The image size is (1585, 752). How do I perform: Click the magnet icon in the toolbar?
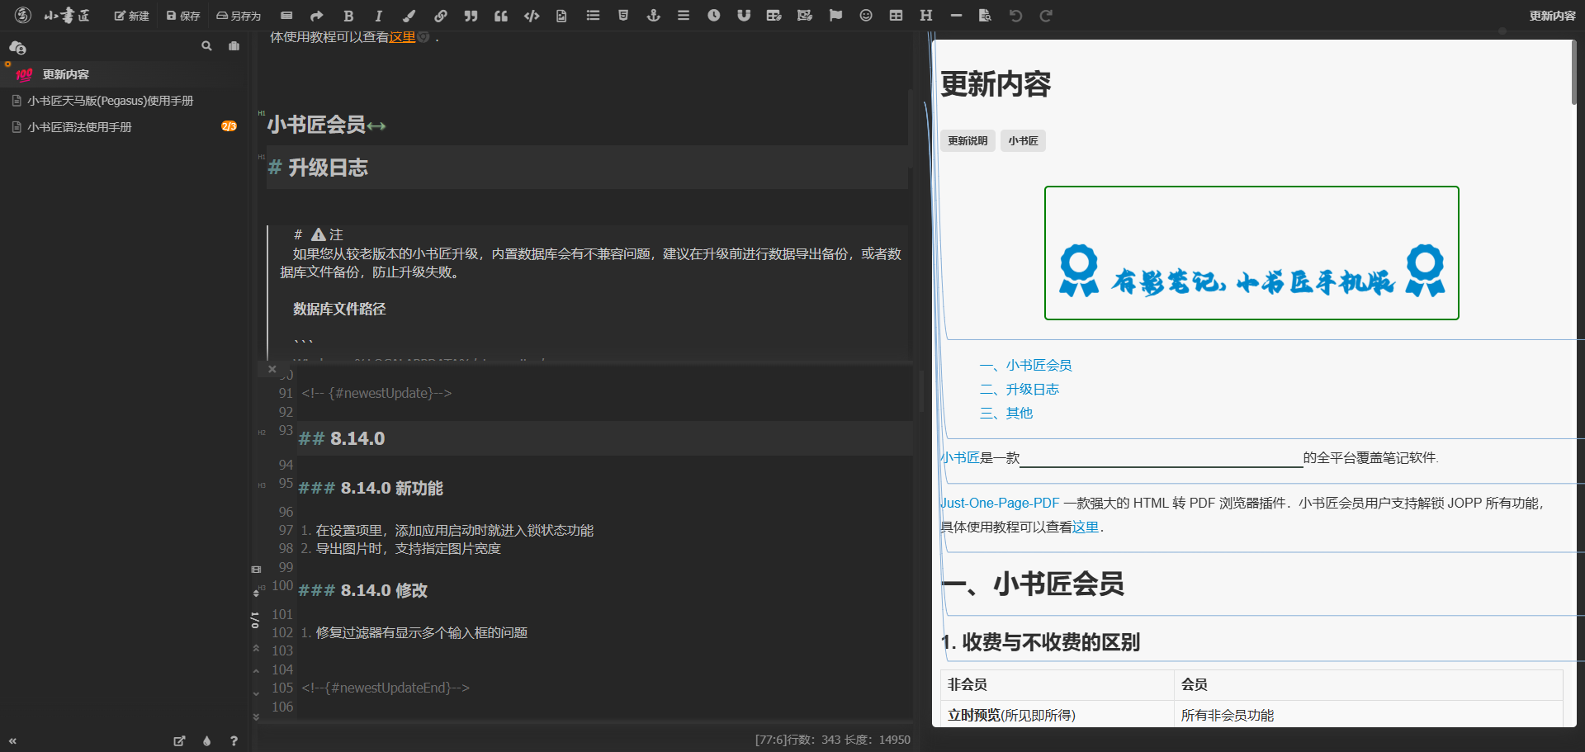pyautogui.click(x=744, y=16)
